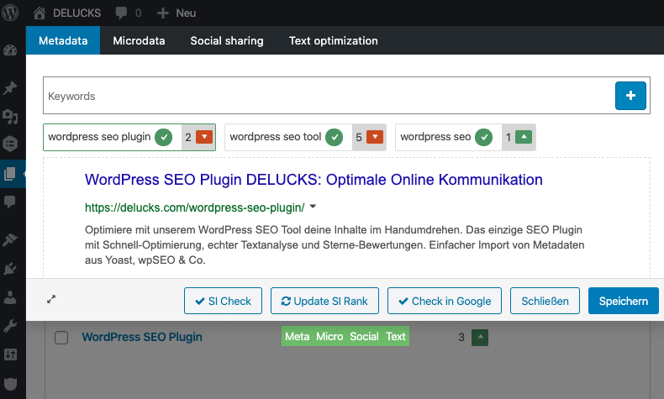Open Pages icon in the sidebar
This screenshot has width=664, height=399.
[11, 174]
